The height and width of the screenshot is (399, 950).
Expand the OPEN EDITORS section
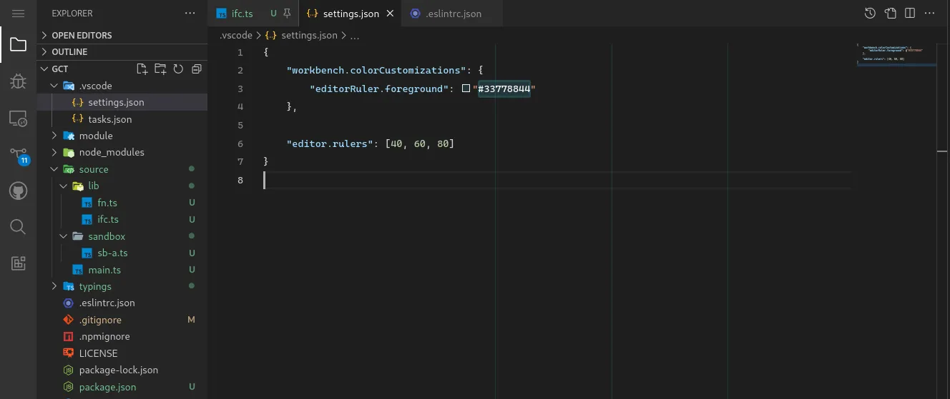point(122,35)
